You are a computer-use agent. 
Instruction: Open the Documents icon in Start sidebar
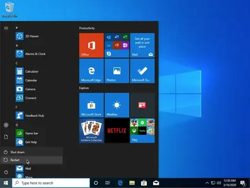coord(6,136)
